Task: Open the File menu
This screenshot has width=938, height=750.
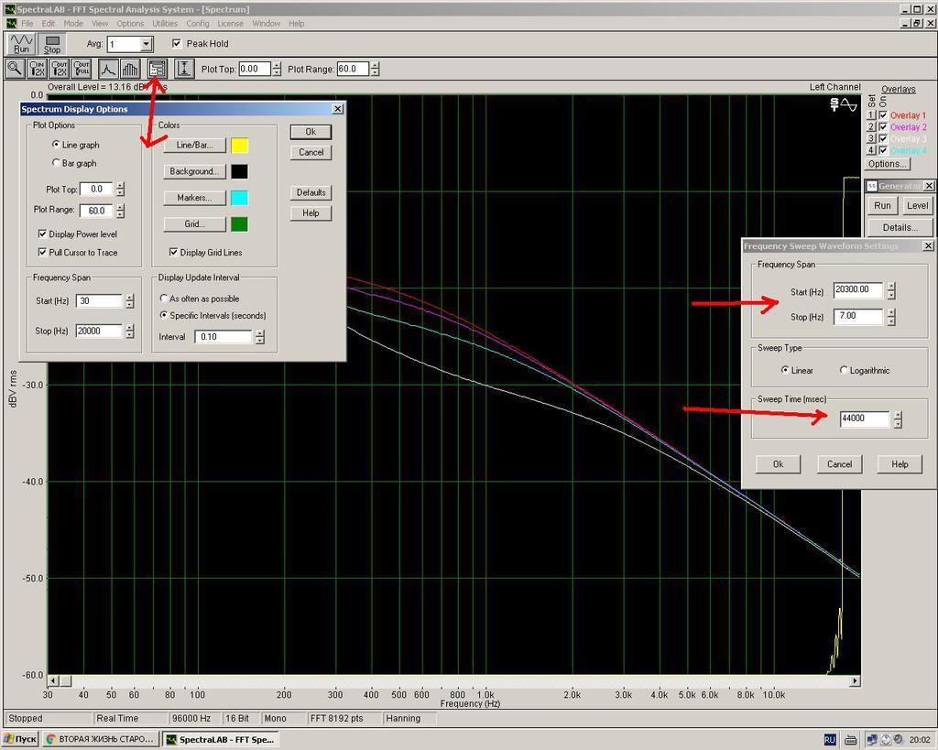Action: (27, 23)
